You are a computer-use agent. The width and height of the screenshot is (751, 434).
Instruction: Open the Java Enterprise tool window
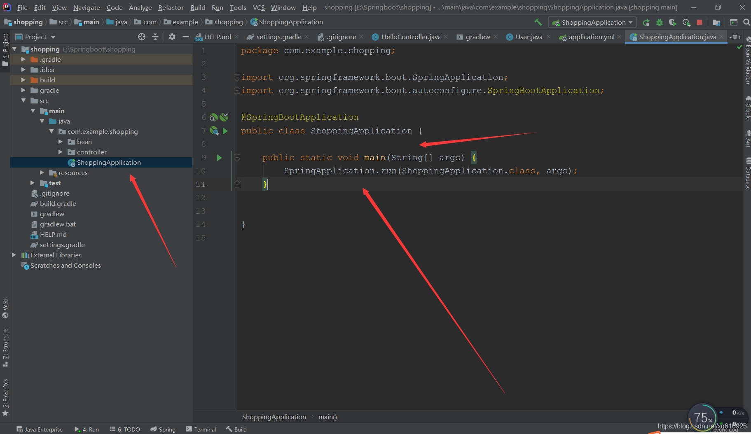[x=40, y=429]
